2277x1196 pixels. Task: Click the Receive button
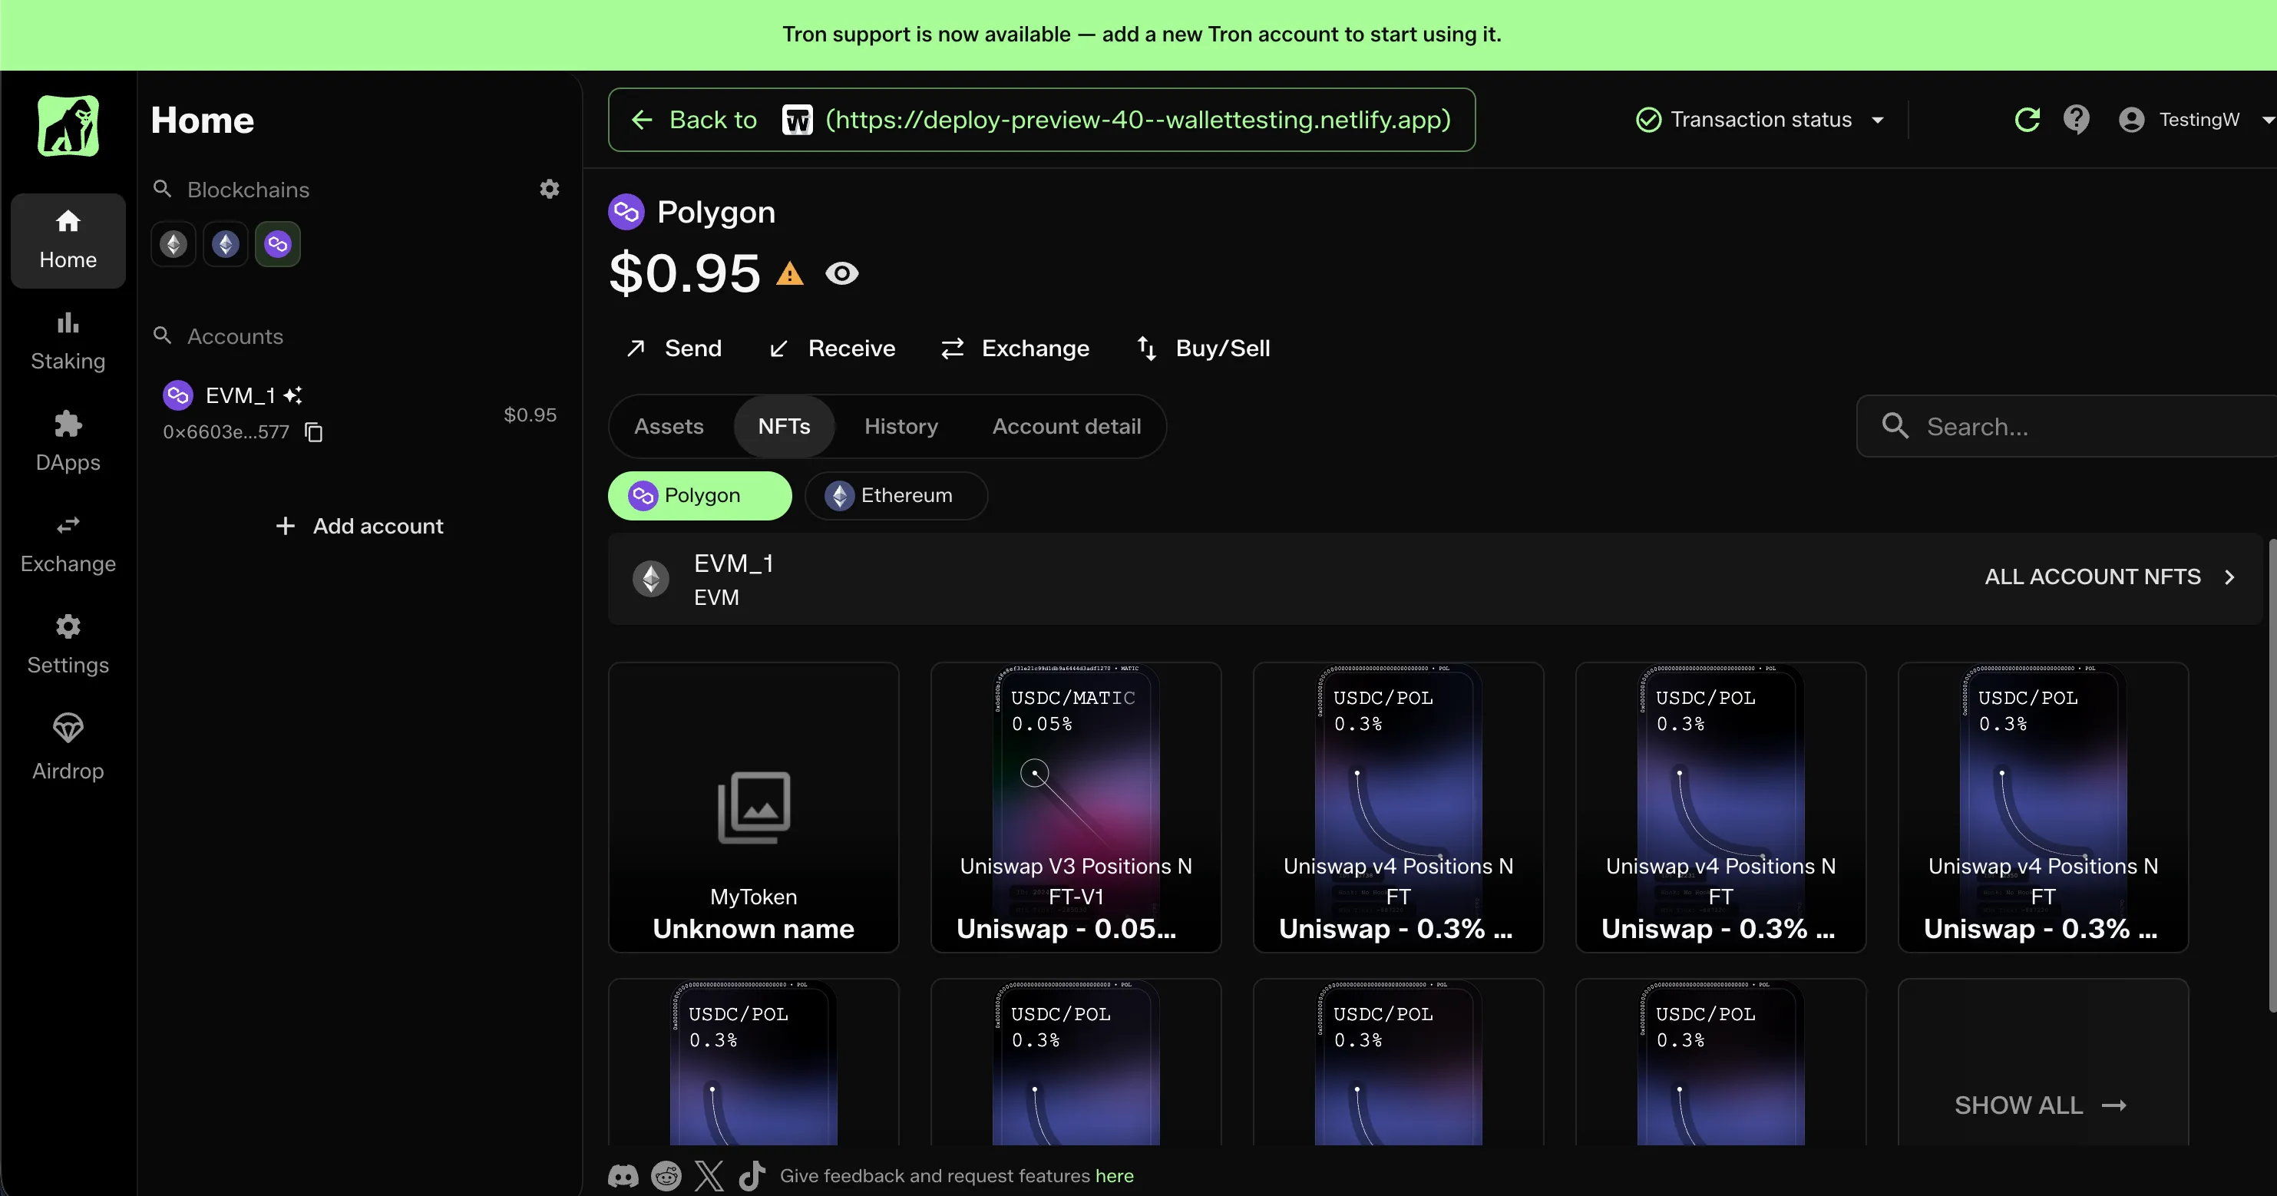point(831,349)
